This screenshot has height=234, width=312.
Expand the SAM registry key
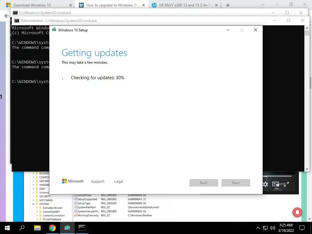click(34, 189)
